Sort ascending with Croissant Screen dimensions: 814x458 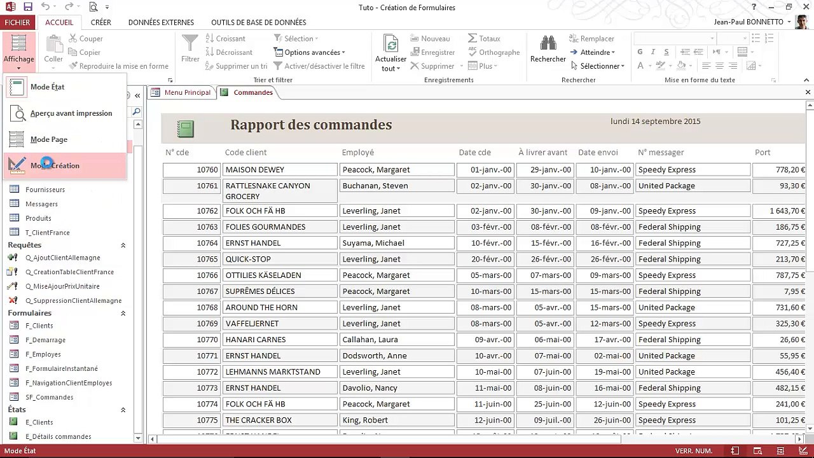point(225,39)
